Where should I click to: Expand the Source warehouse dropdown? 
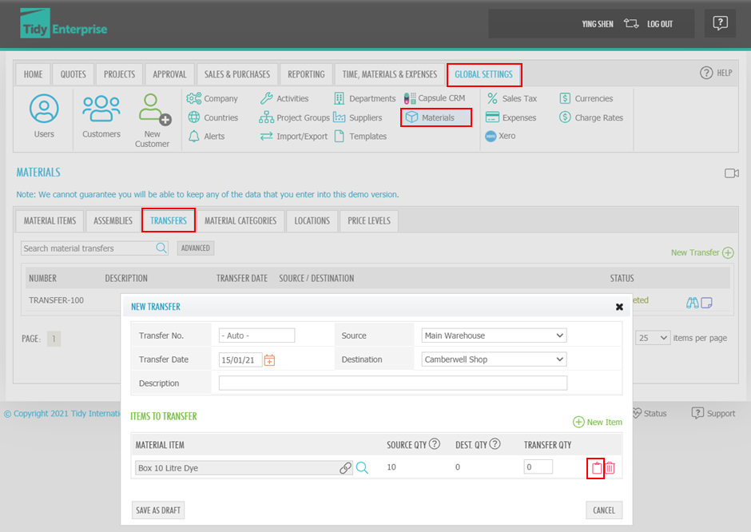click(494, 335)
